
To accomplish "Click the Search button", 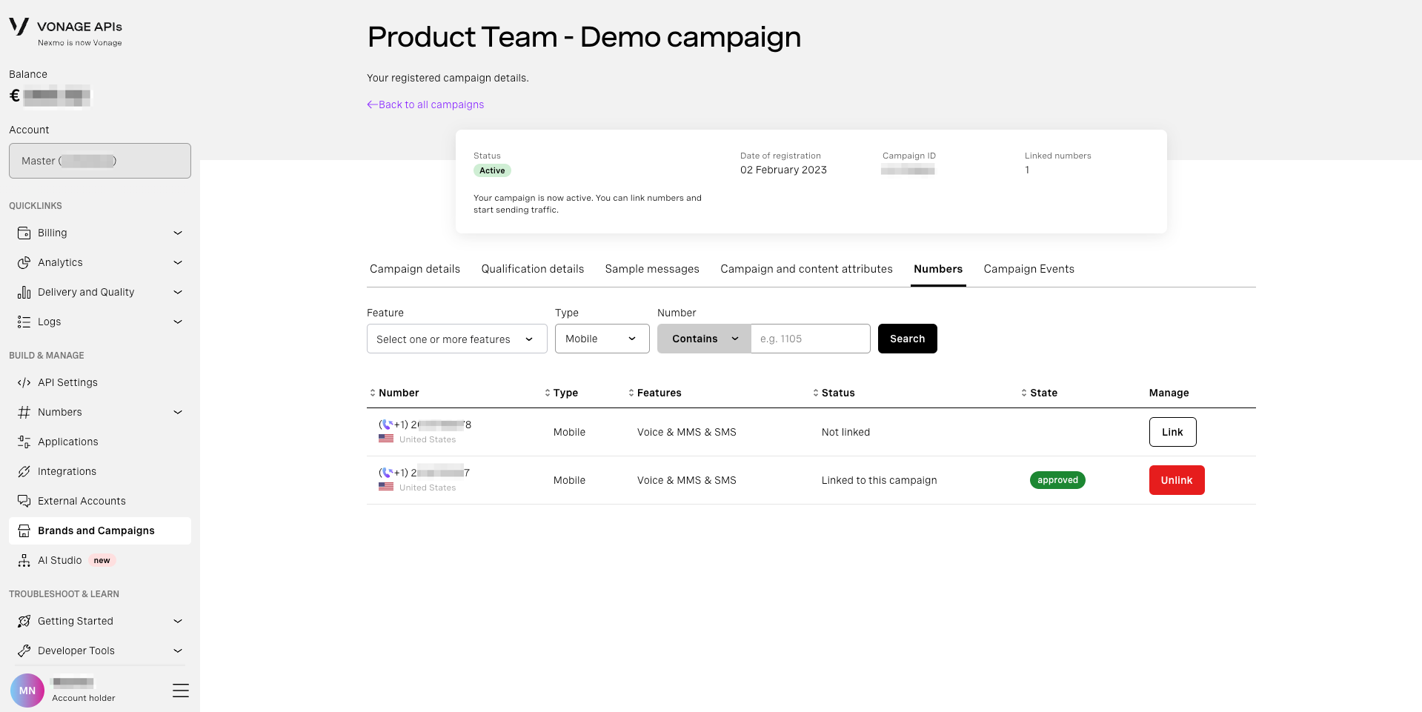I will pyautogui.click(x=908, y=339).
